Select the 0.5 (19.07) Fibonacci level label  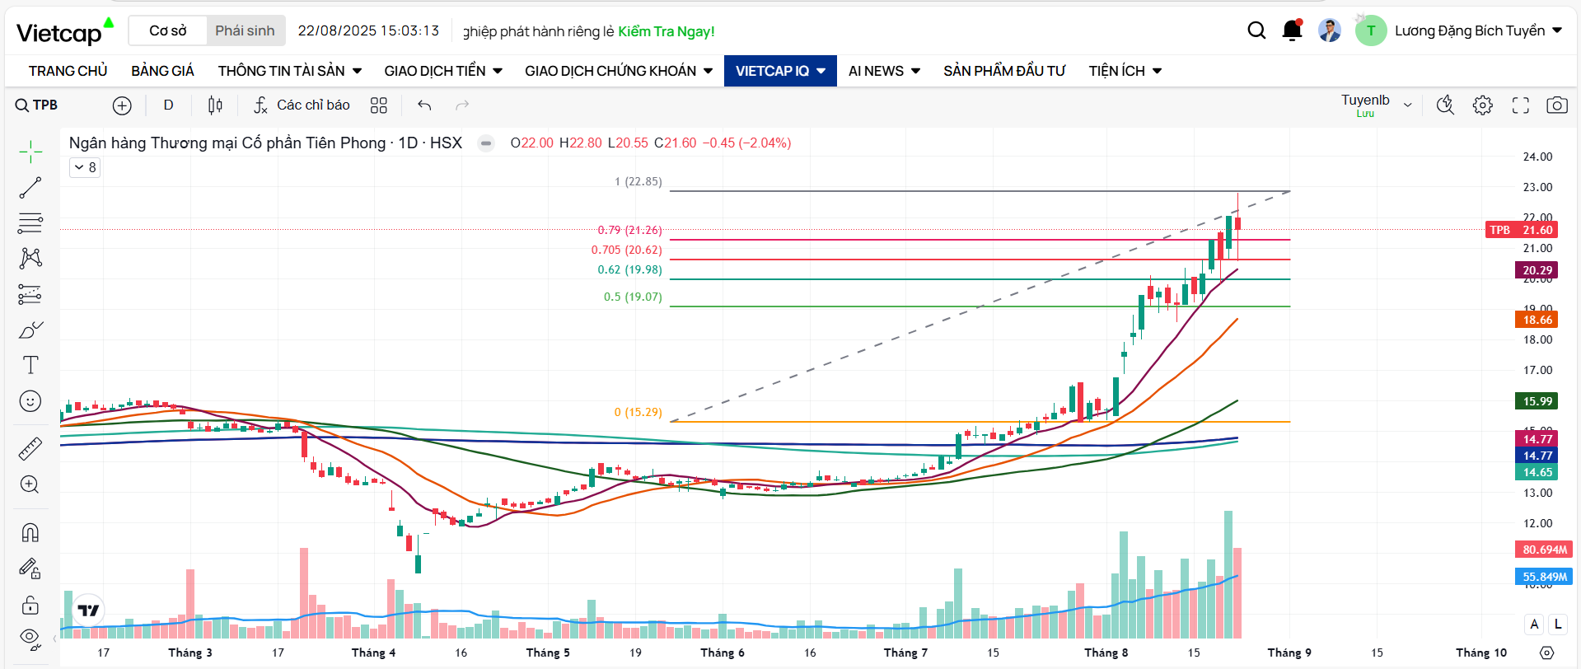(x=633, y=297)
